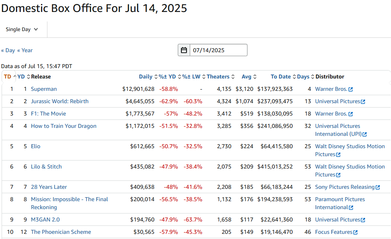Viewport: 391px width, 239px height.
Task: Click the Release column header
Action: [x=41, y=76]
